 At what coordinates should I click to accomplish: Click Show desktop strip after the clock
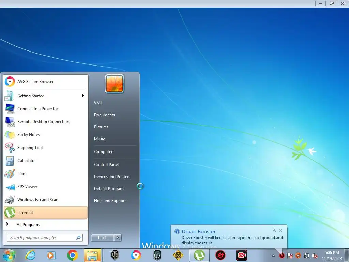[x=347, y=255]
